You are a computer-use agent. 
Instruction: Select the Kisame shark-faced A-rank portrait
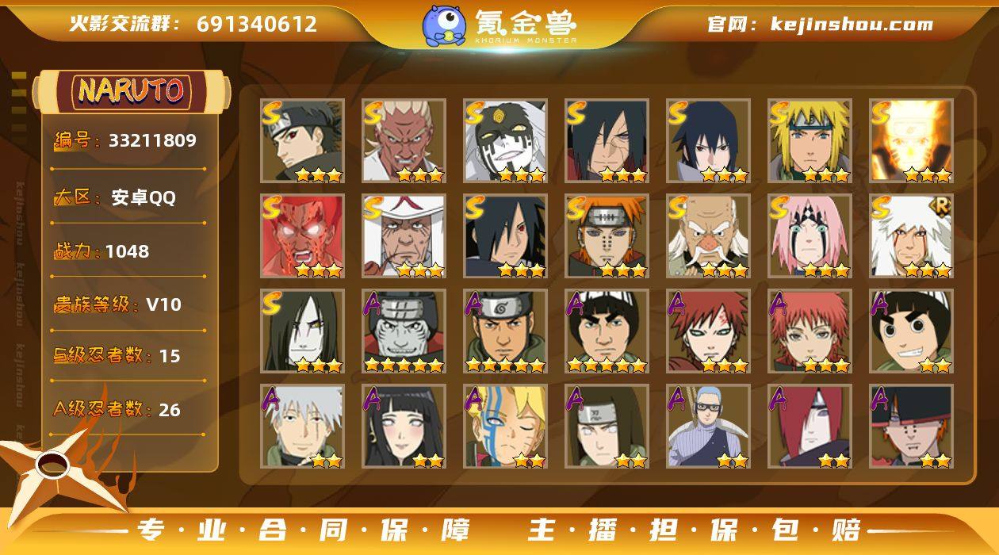[404, 331]
